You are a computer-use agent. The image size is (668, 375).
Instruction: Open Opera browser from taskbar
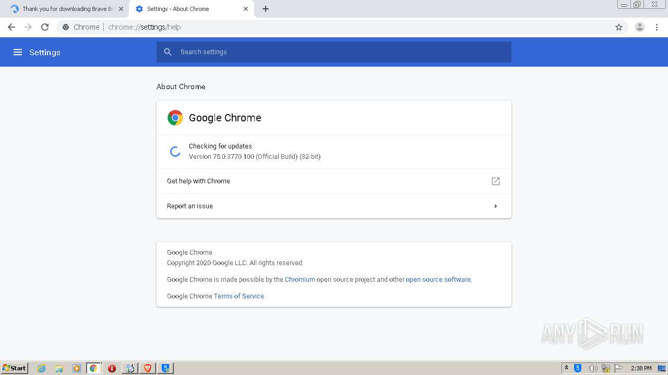point(112,368)
